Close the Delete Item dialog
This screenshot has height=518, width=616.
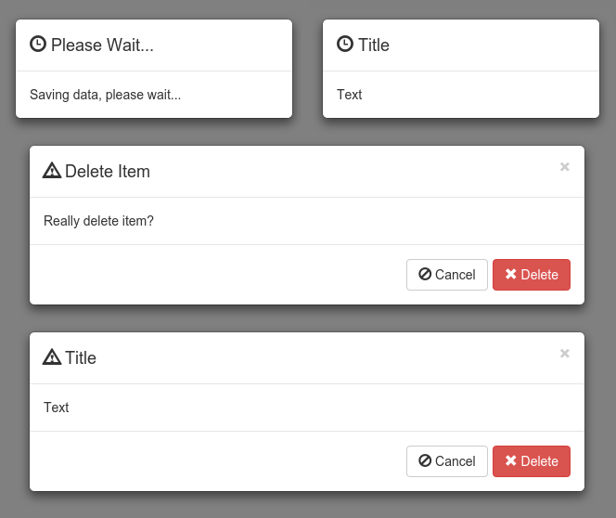tap(565, 167)
